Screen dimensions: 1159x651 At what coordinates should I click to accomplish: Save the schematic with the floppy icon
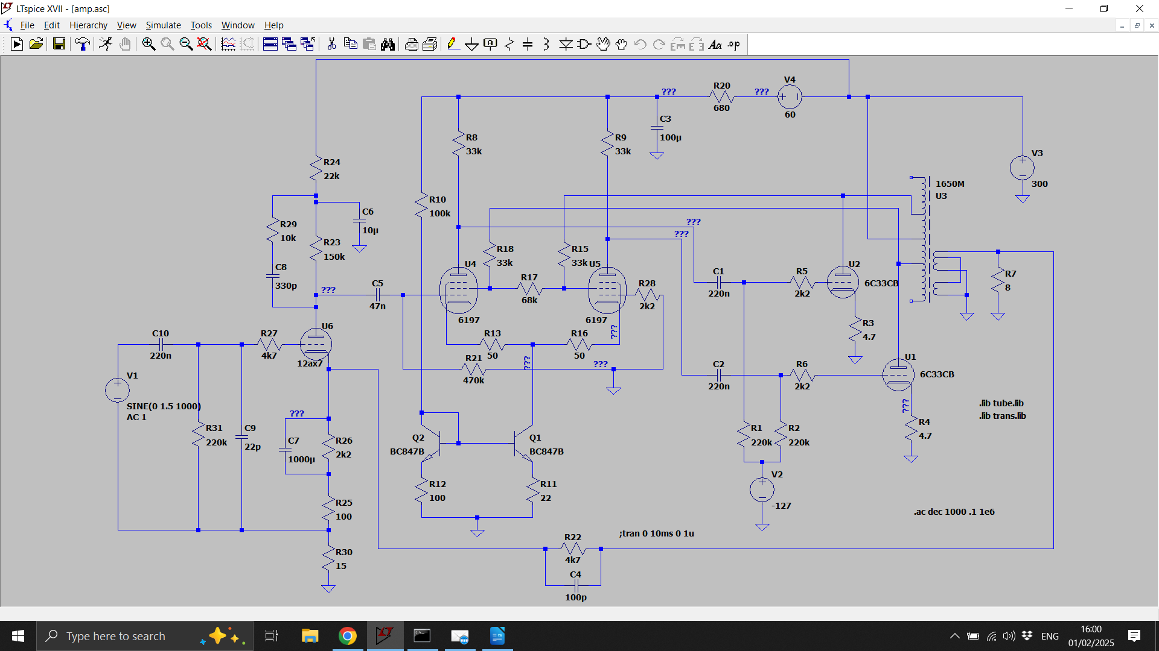59,44
